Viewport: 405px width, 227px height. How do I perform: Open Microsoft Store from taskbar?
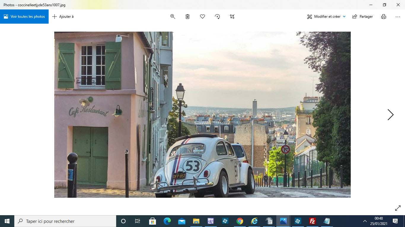153,221
